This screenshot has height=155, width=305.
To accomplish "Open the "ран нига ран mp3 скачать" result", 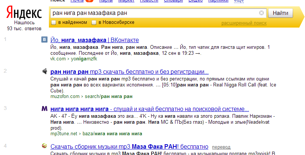I will coord(129,72).
